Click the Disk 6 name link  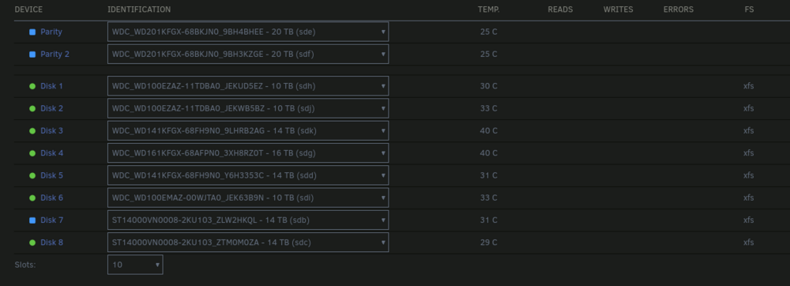pos(52,198)
